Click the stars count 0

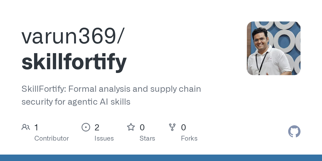[x=142, y=127]
